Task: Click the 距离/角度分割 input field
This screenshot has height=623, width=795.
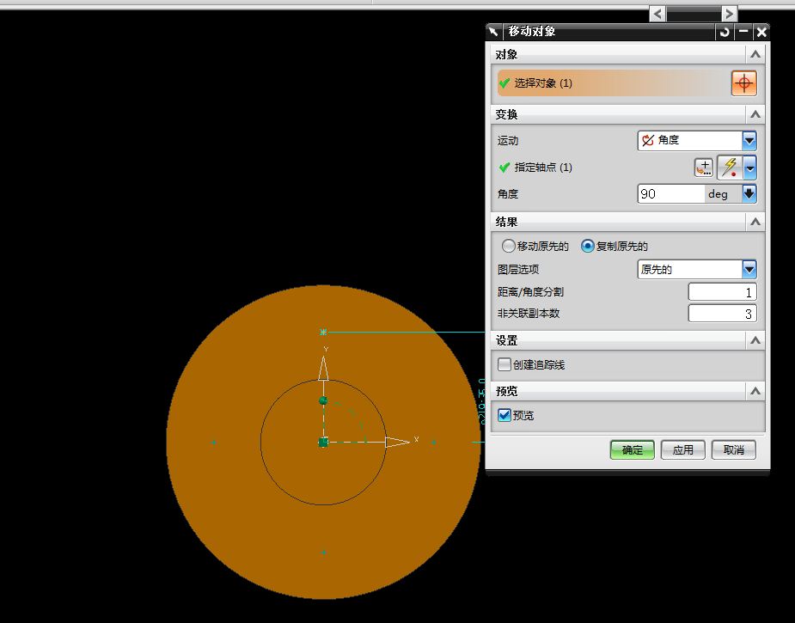Action: [x=722, y=292]
